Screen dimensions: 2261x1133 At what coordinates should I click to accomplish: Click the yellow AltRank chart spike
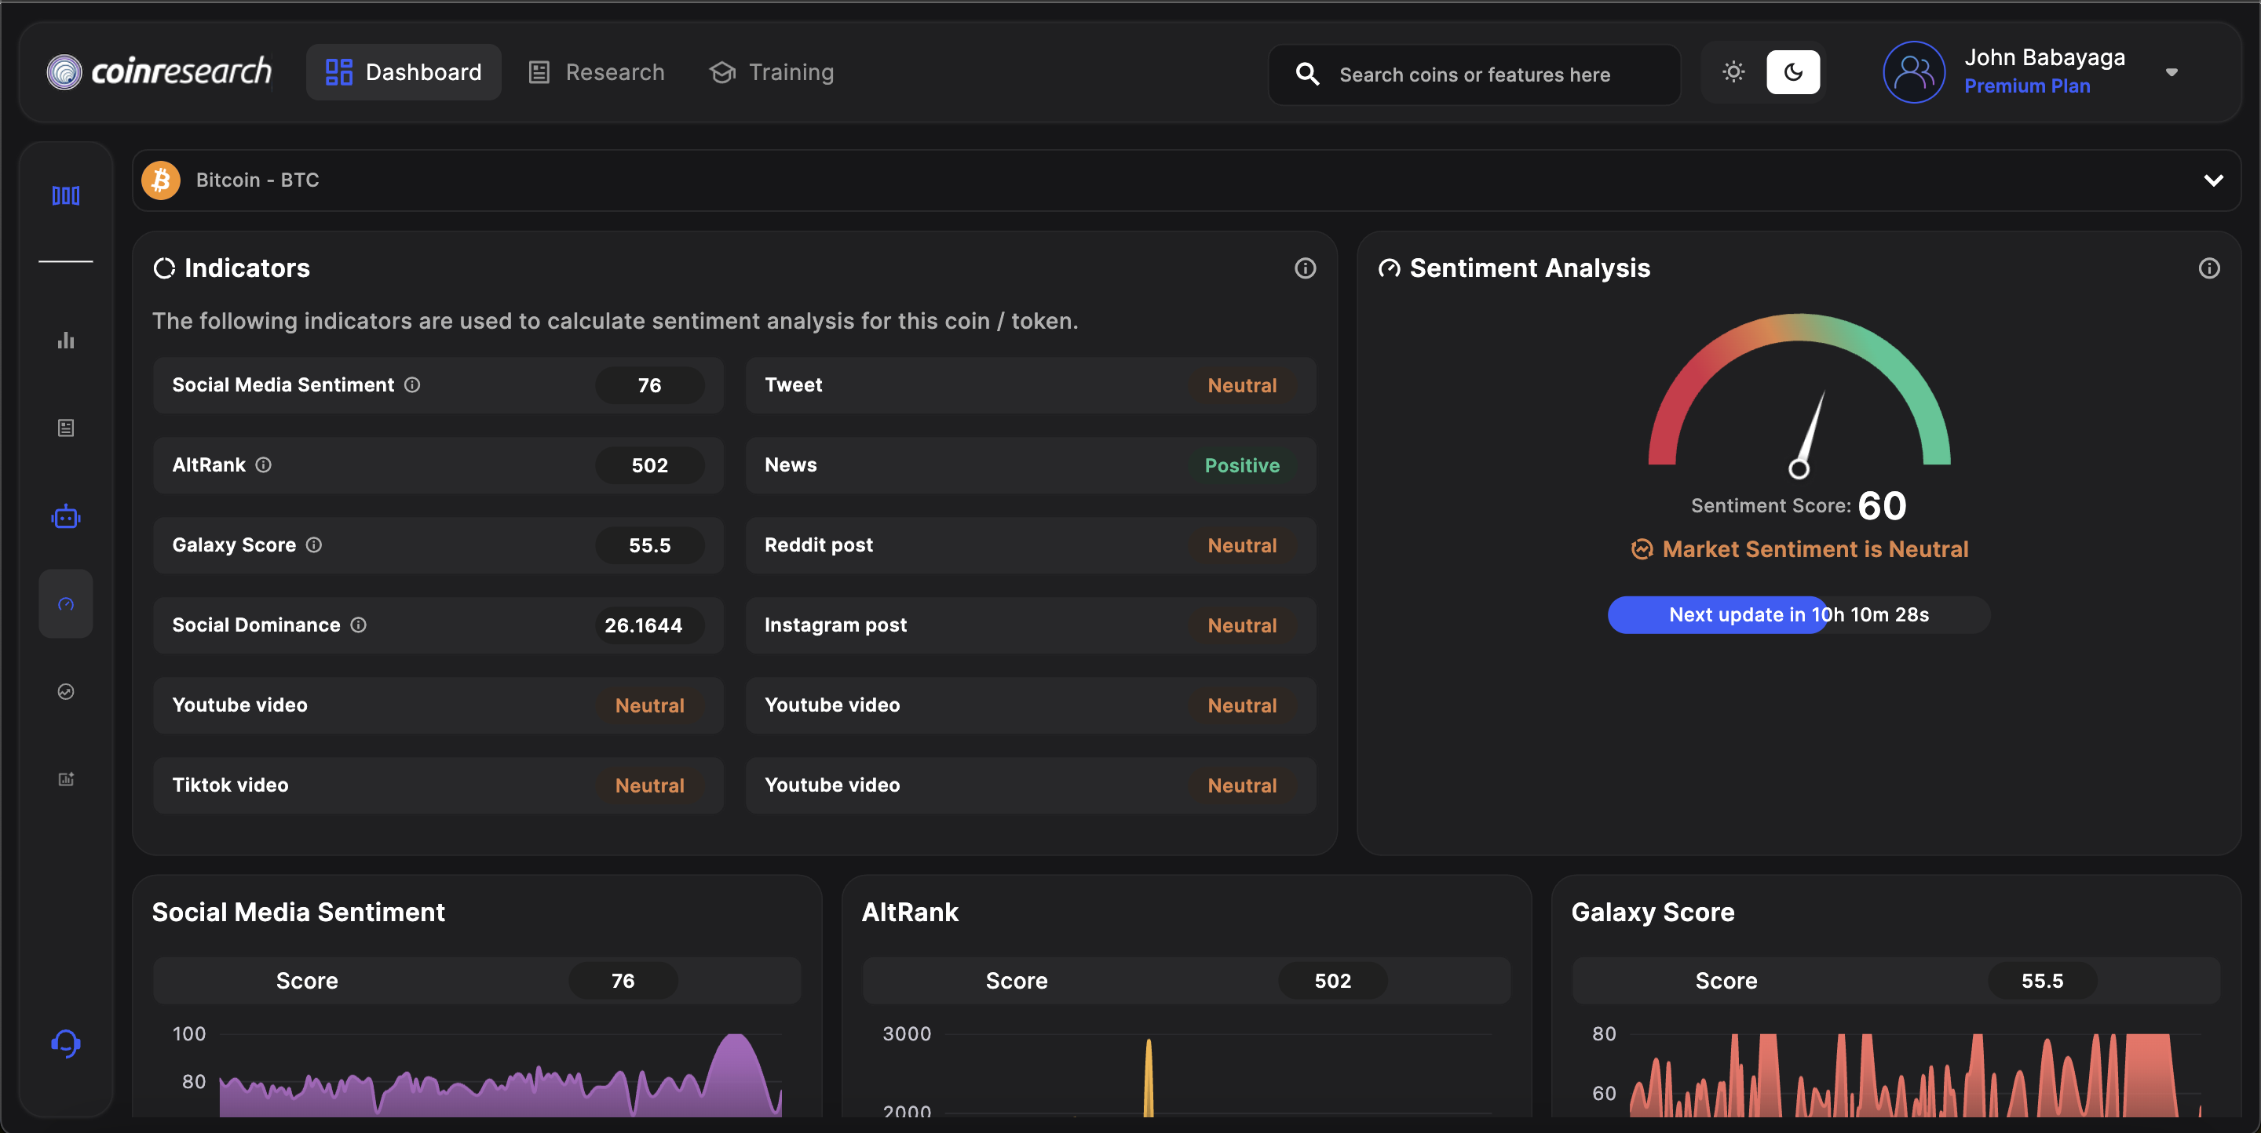(1148, 1079)
